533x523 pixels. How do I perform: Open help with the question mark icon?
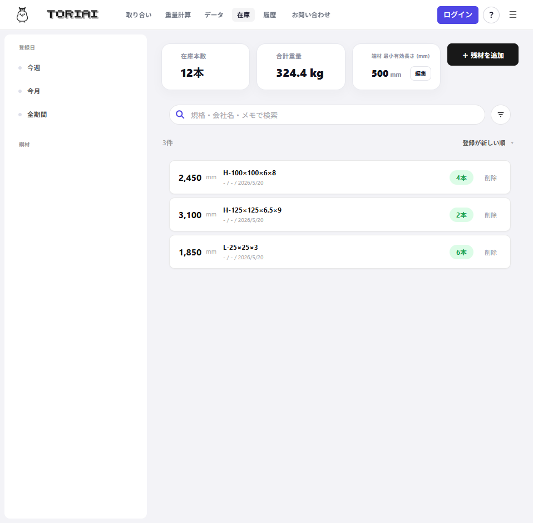(491, 15)
